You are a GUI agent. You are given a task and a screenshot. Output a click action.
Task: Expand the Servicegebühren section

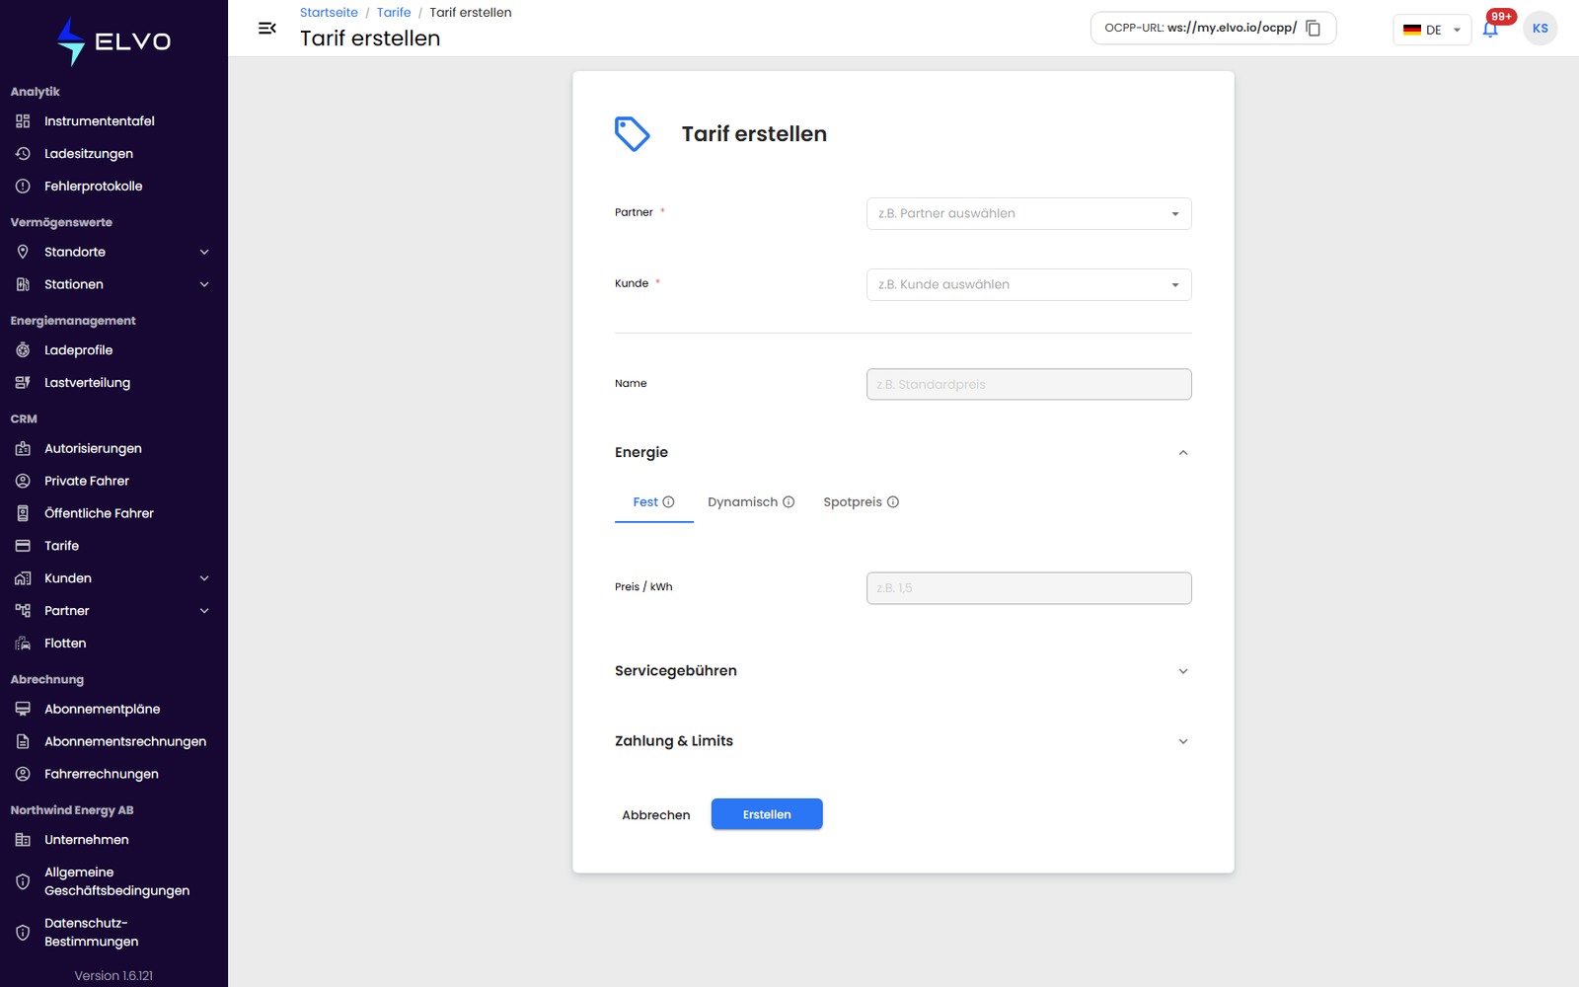1183,671
